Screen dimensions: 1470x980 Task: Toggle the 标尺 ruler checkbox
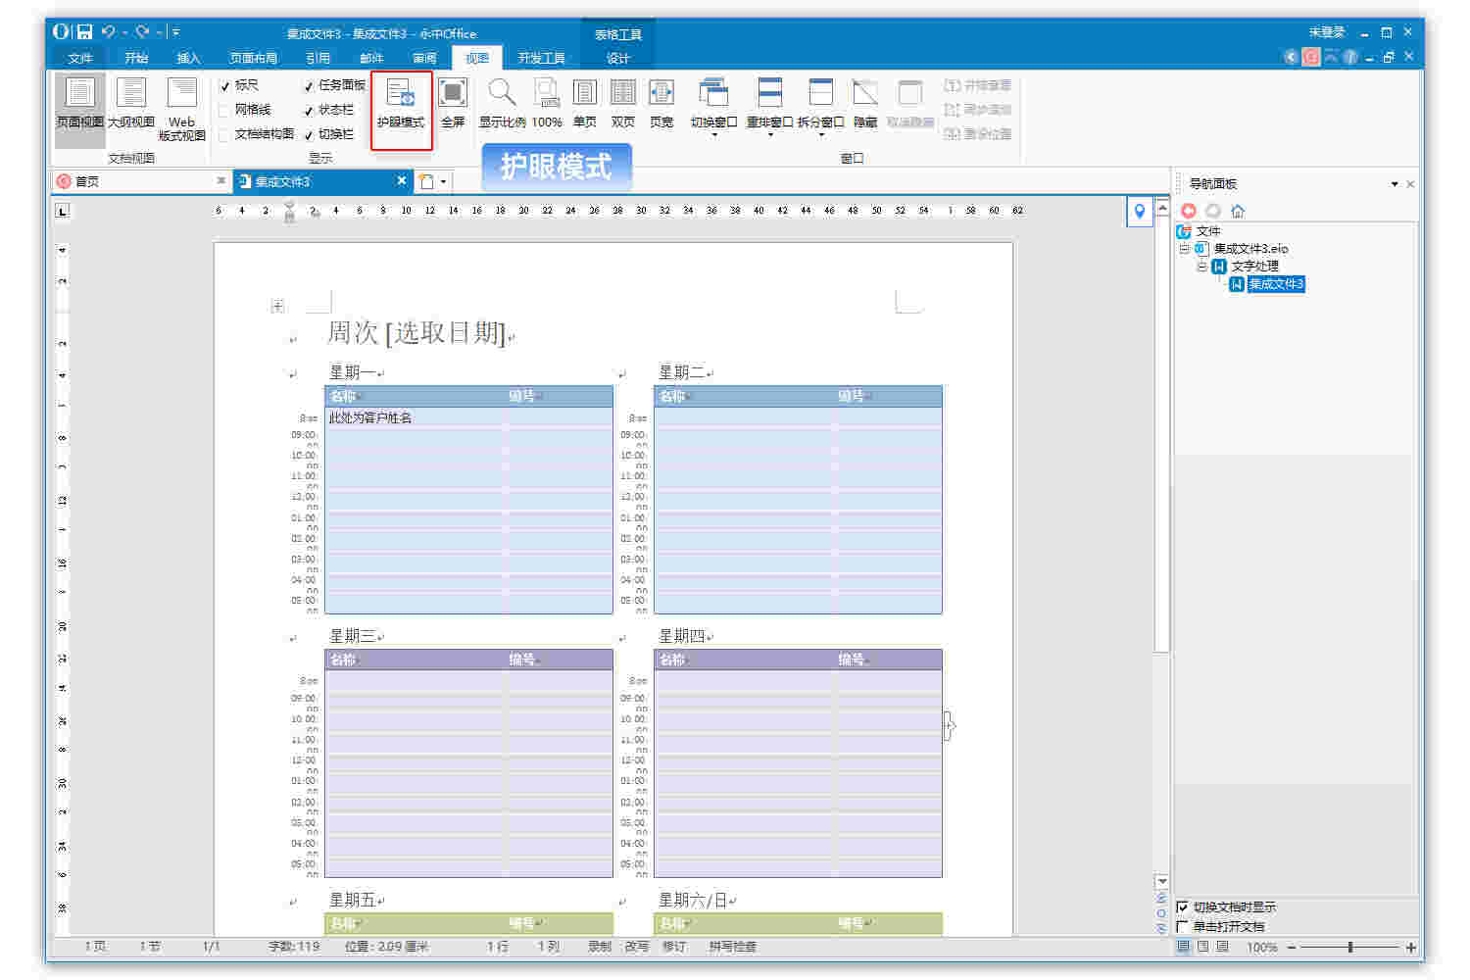[228, 84]
